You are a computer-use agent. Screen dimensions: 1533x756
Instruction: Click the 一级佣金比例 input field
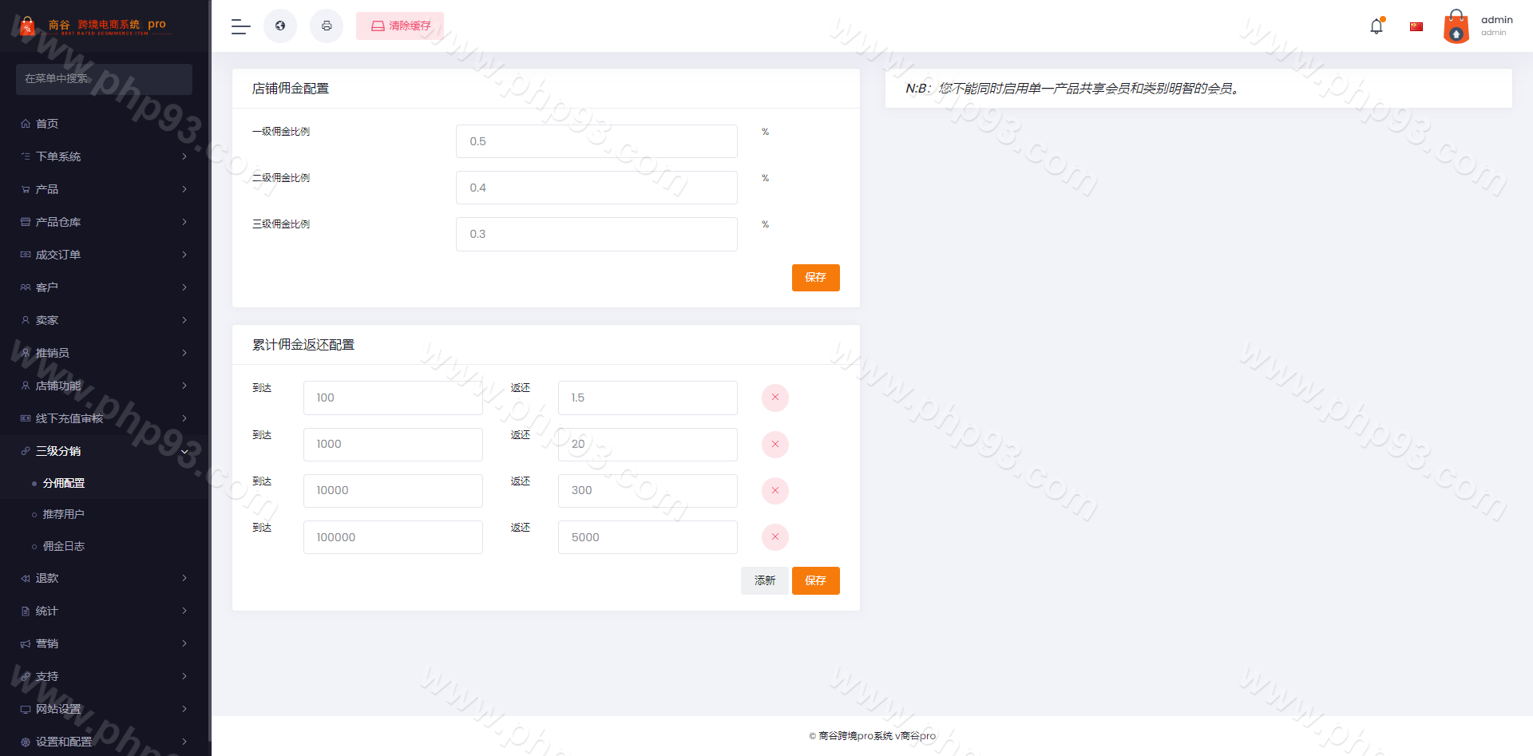pos(596,141)
